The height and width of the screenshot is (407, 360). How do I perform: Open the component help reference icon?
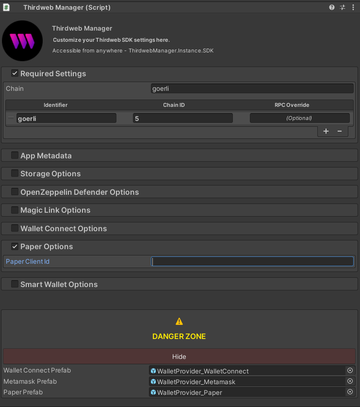(332, 7)
